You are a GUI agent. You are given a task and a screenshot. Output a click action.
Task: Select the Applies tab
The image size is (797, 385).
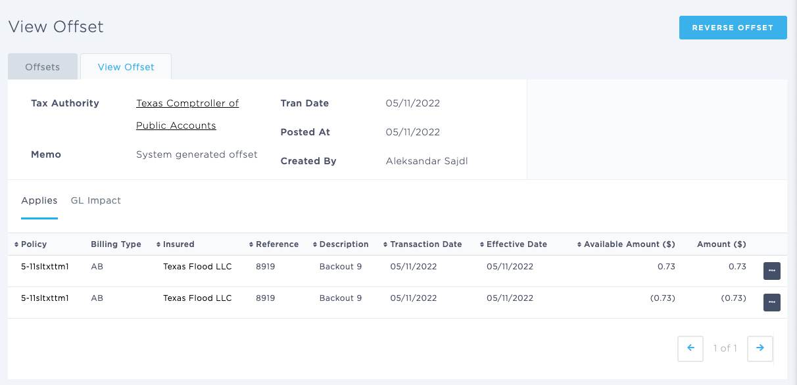[x=39, y=200]
